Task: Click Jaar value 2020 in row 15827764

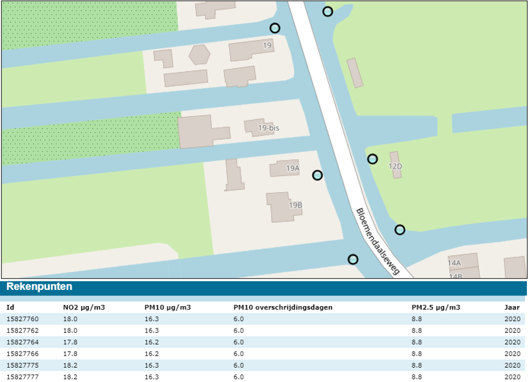Action: tap(513, 342)
